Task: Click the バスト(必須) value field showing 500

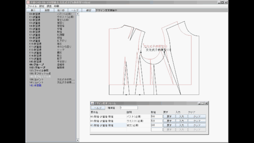Action: [x=157, y=116]
